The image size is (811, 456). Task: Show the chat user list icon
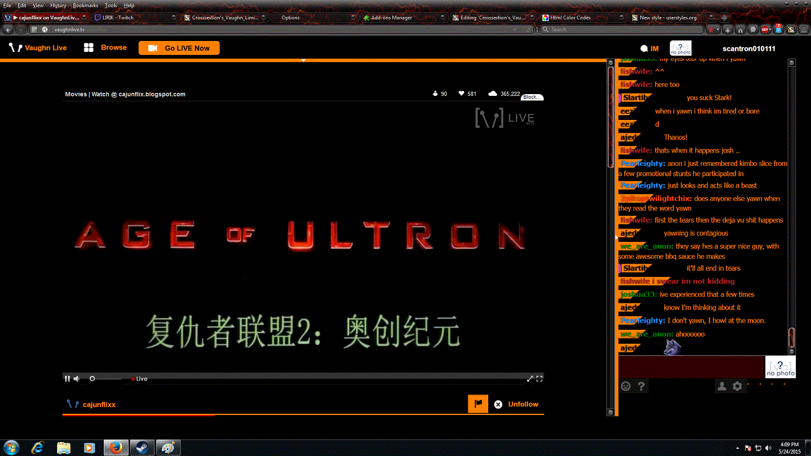(722, 386)
